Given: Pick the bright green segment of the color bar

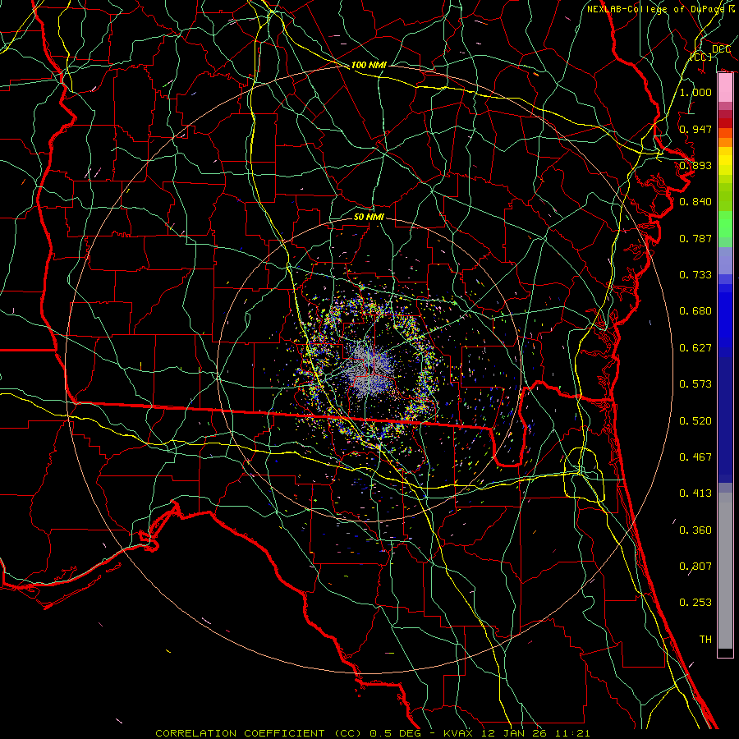Looking at the screenshot, I should (x=725, y=224).
